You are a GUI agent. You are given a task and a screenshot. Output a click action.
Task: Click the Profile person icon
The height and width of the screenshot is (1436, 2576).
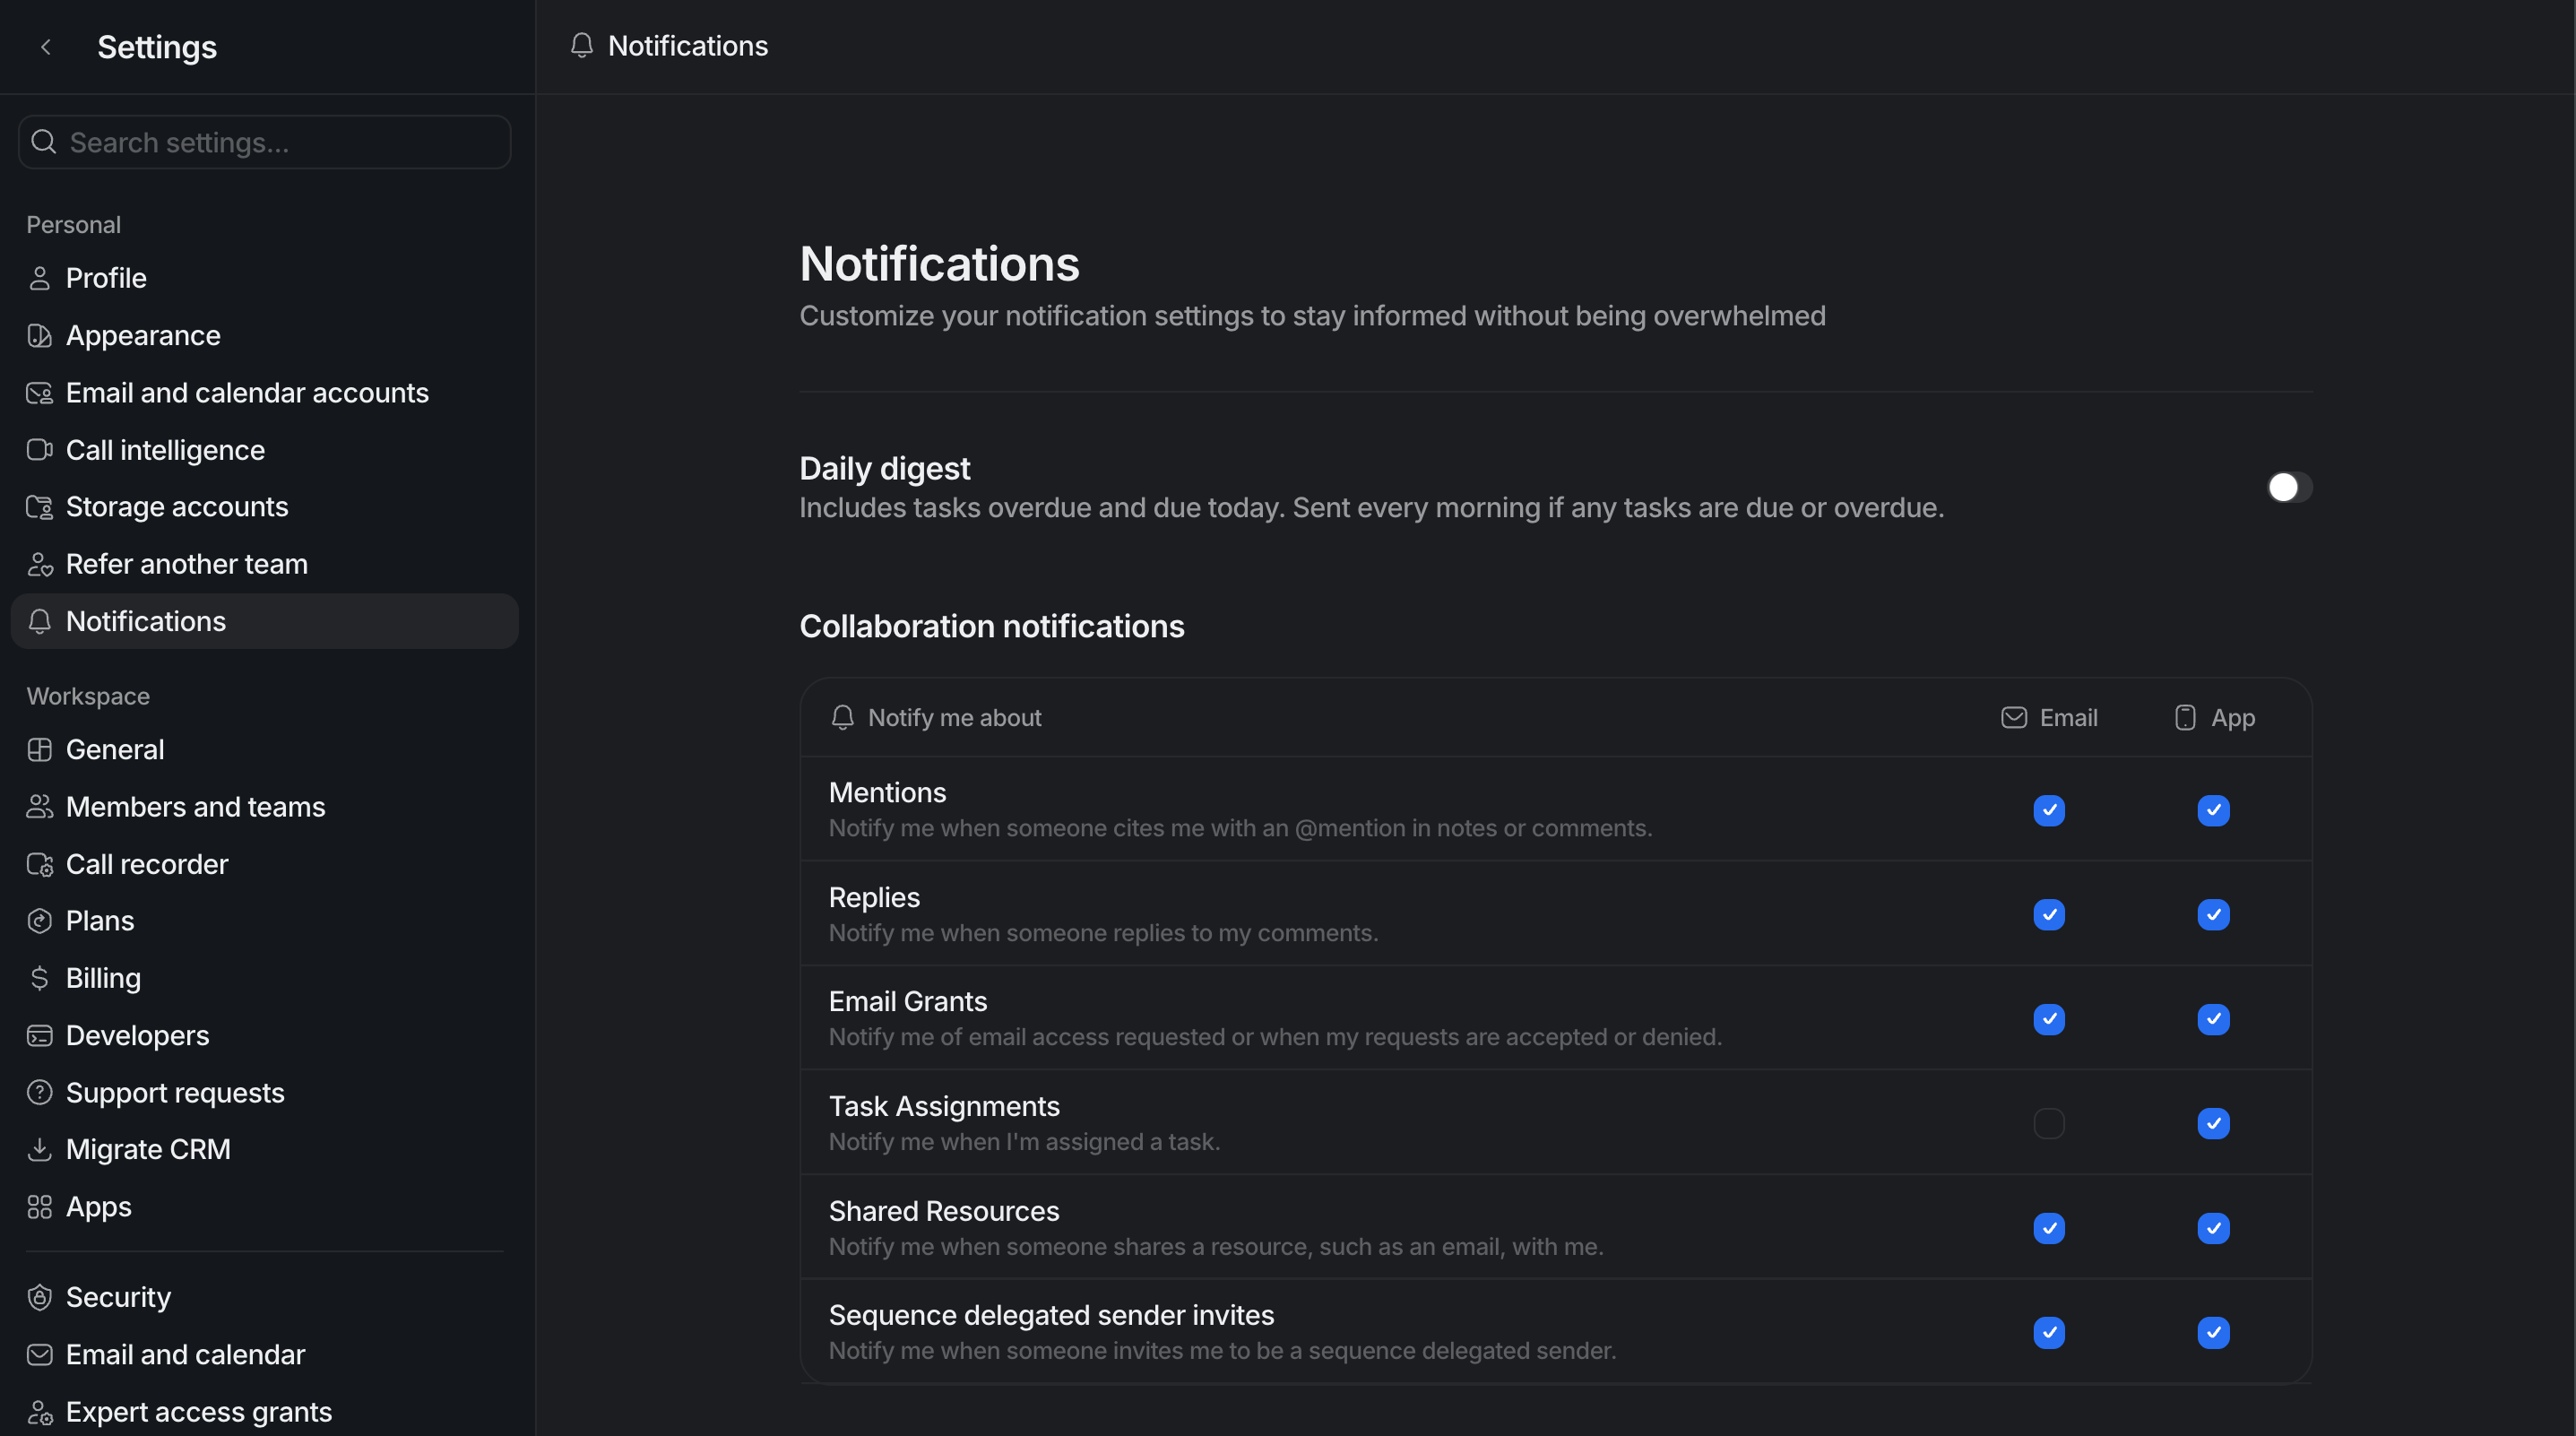tap(39, 278)
